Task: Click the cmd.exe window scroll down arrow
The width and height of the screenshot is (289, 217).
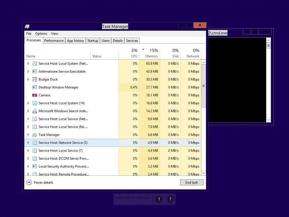Action: pyautogui.click(x=269, y=120)
